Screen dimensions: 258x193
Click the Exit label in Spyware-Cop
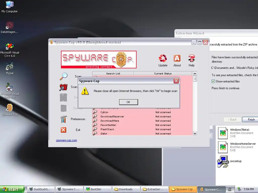[x=78, y=130]
